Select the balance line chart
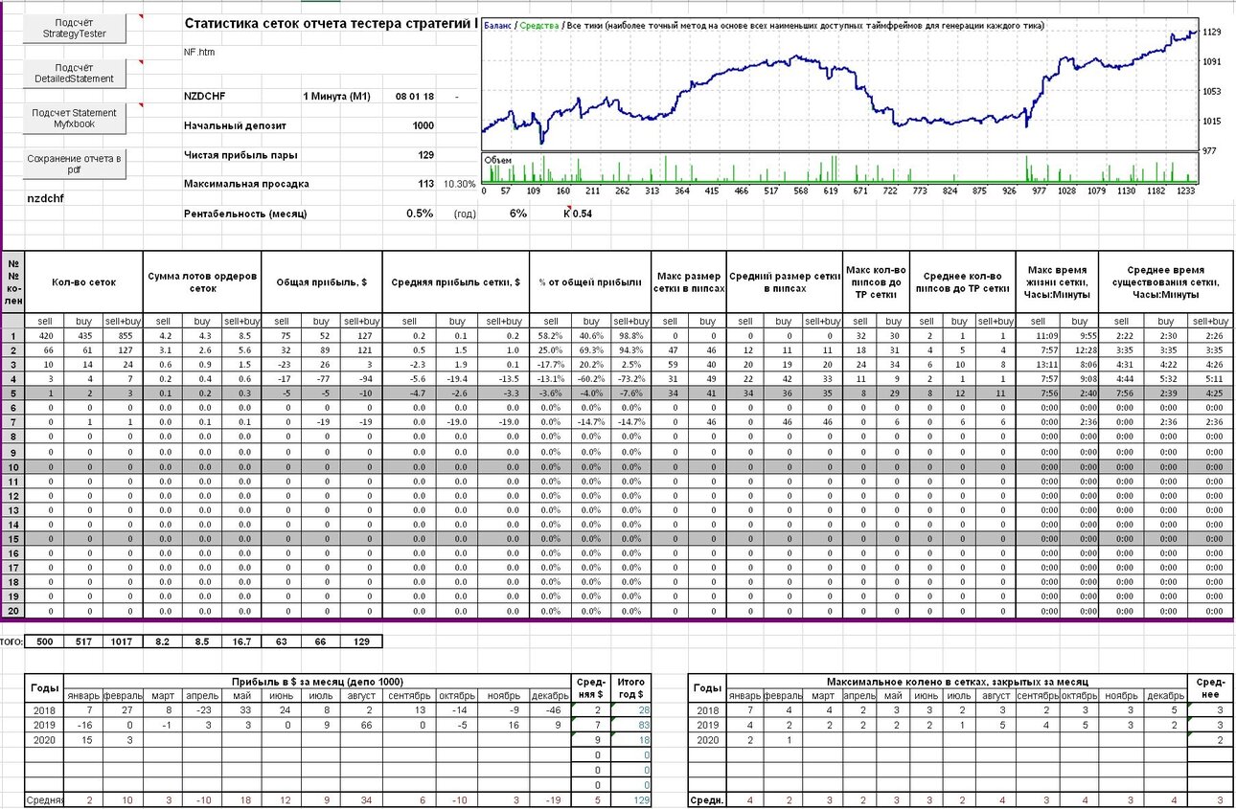The height and width of the screenshot is (809, 1236). [x=840, y=85]
